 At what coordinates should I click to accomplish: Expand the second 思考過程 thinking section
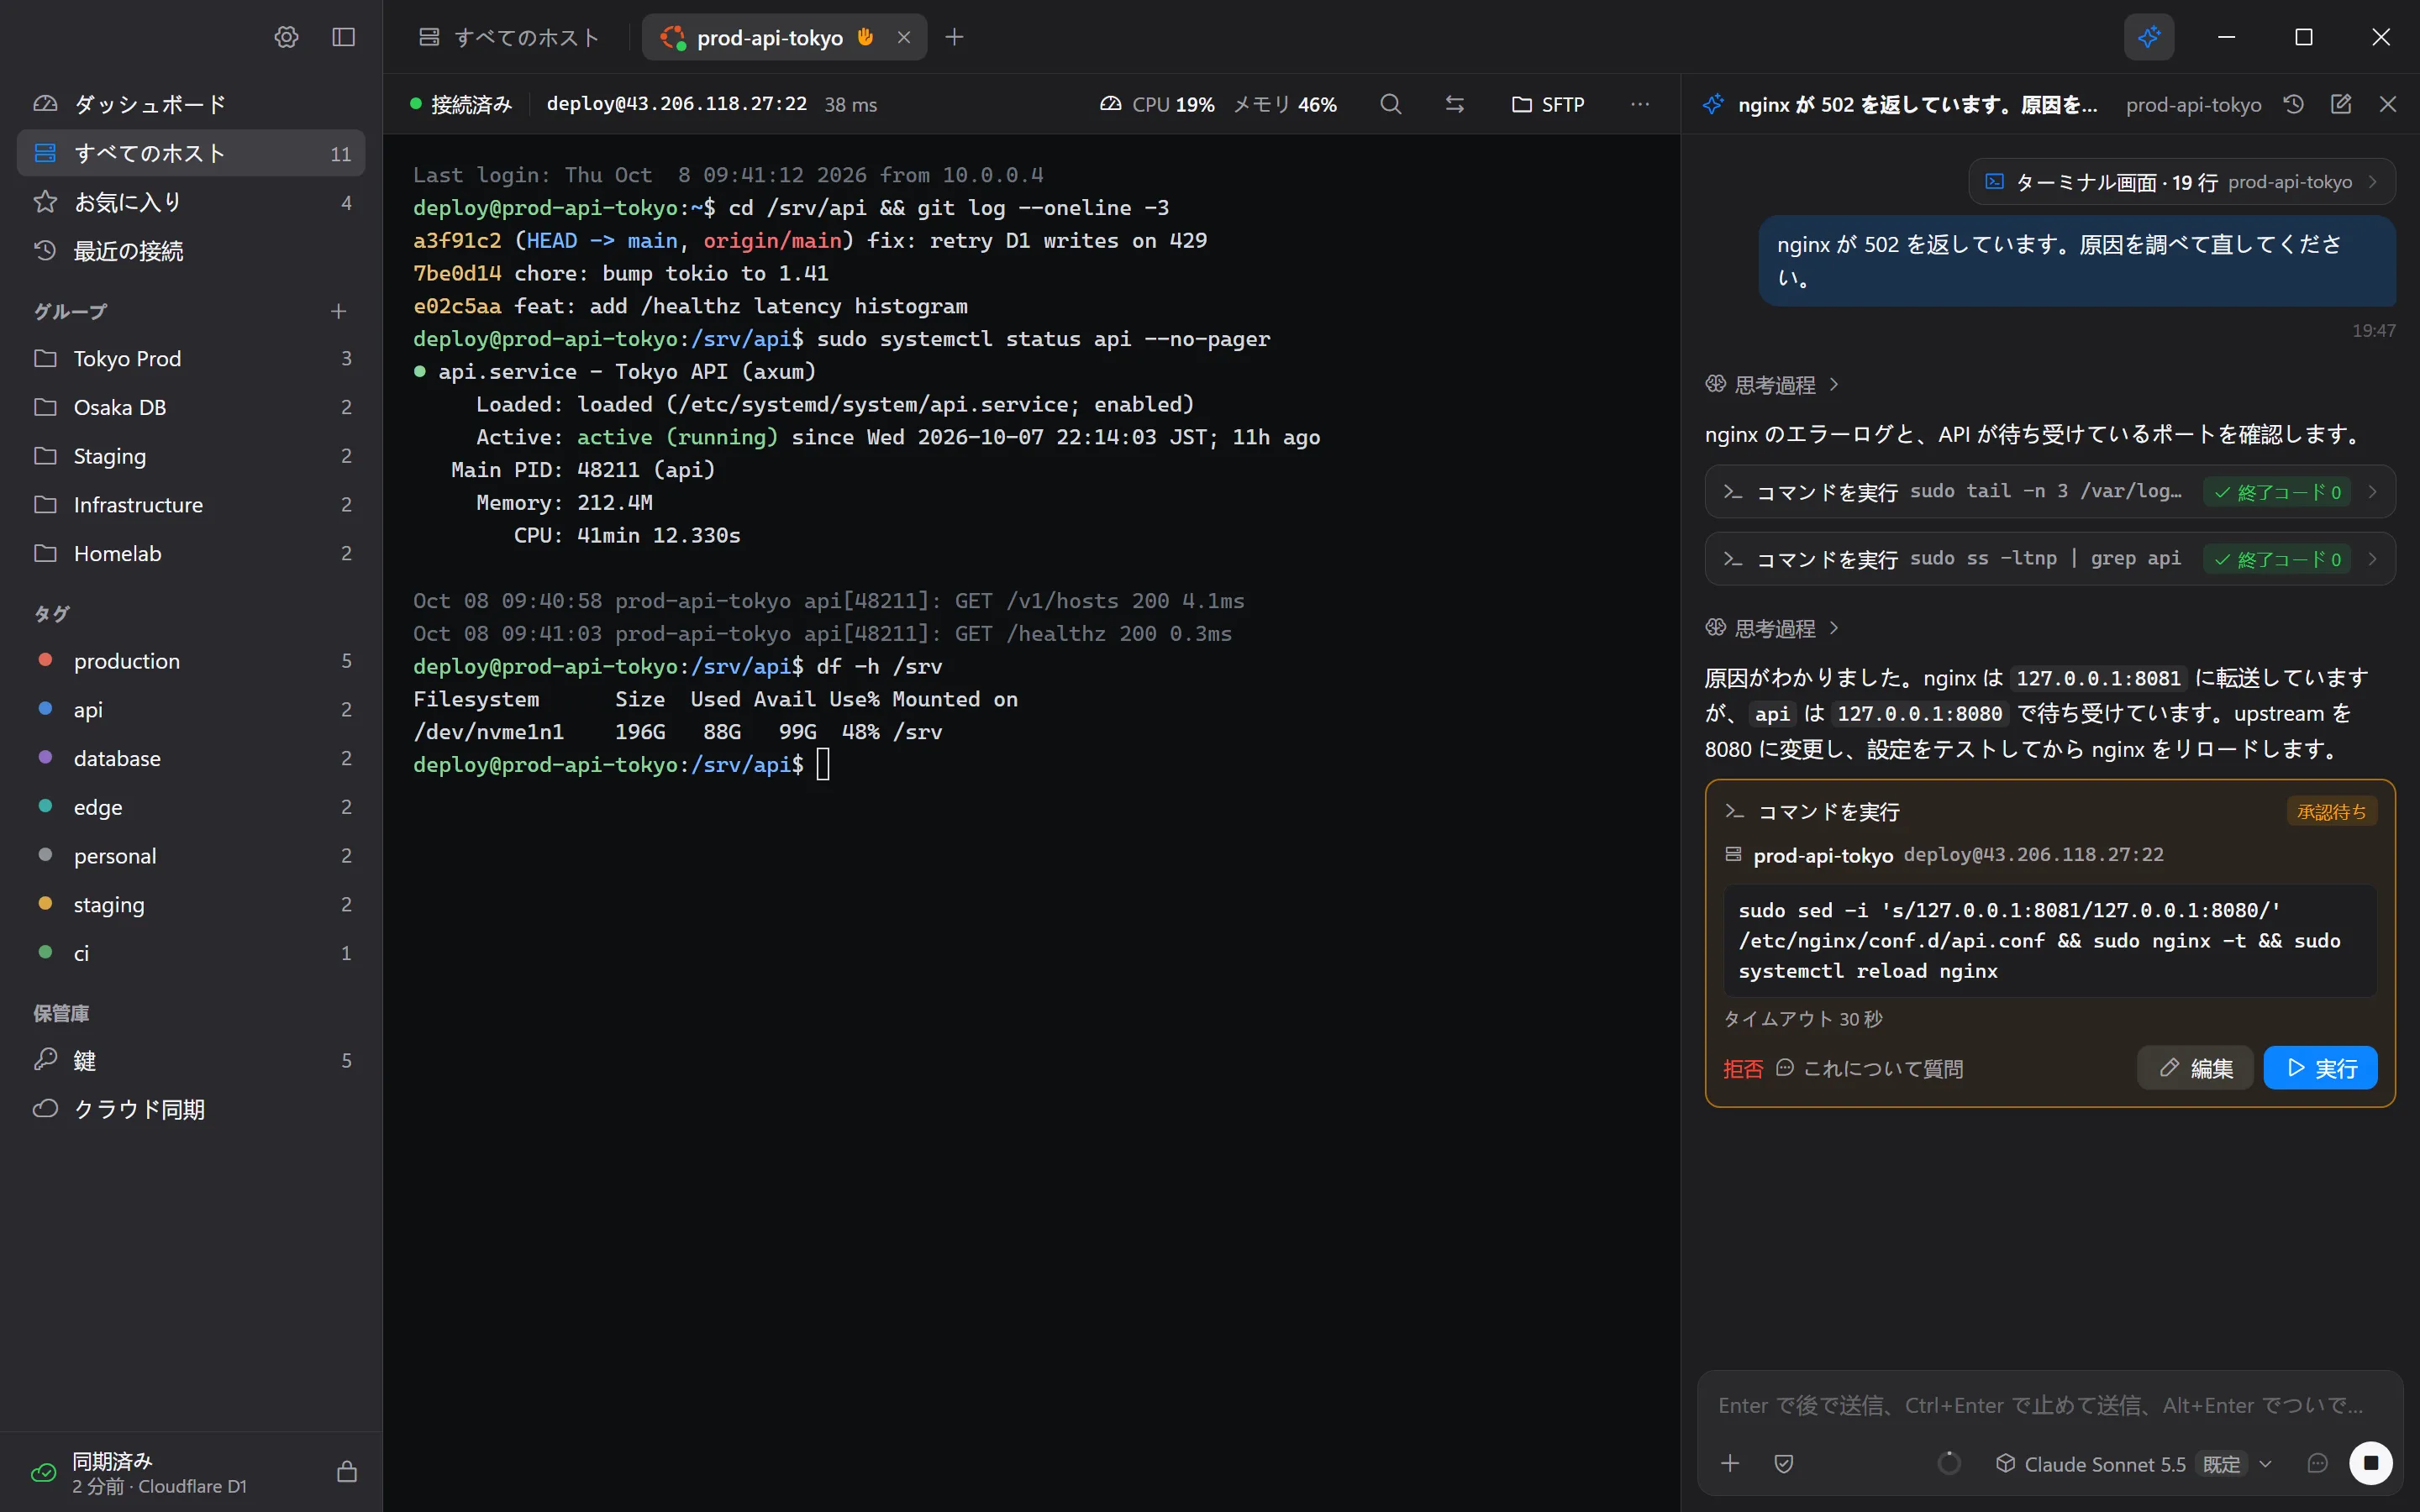point(1772,628)
